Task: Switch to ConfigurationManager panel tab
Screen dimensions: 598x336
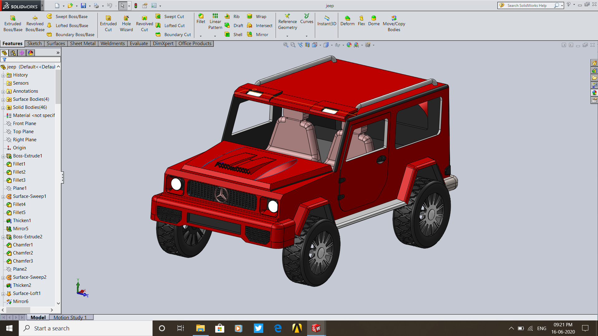Action: click(22, 53)
